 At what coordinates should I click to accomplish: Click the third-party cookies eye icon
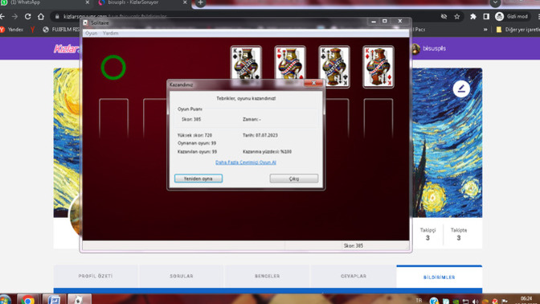[x=444, y=16]
